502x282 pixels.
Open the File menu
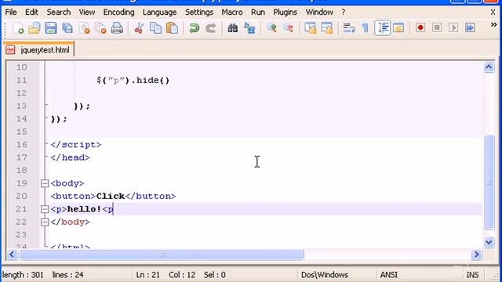coord(11,13)
